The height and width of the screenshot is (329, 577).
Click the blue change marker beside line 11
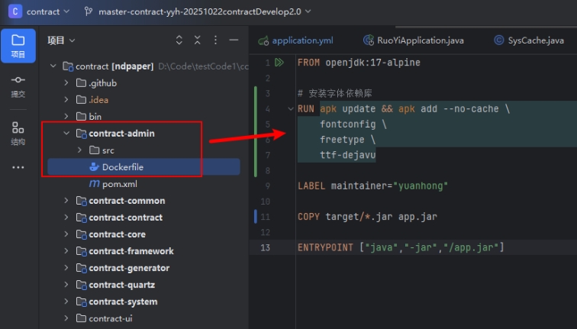256,216
